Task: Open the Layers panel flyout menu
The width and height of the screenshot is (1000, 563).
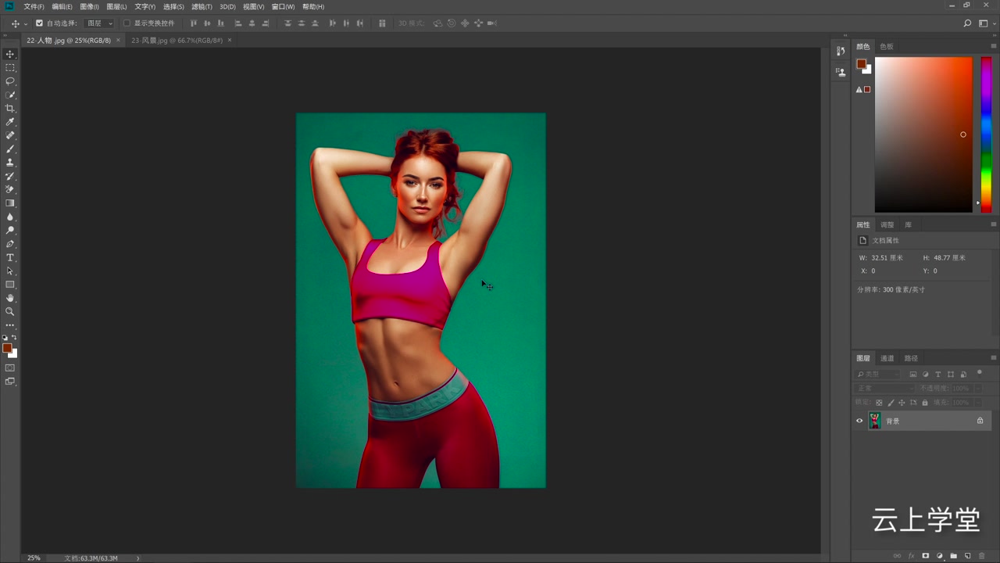Action: [994, 358]
